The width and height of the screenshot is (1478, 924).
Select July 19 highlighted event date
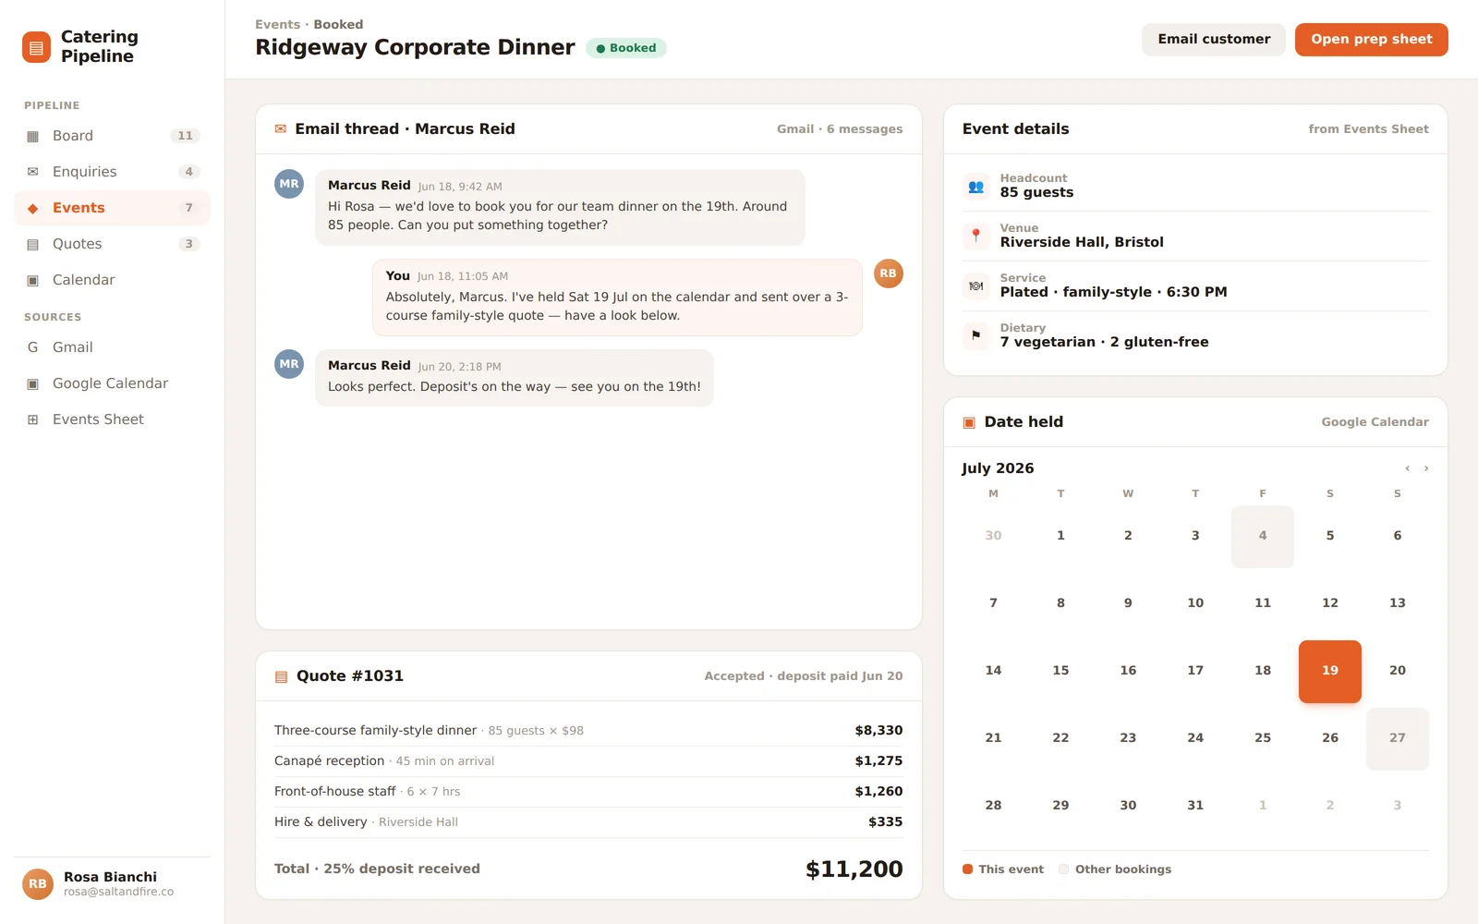click(x=1330, y=671)
